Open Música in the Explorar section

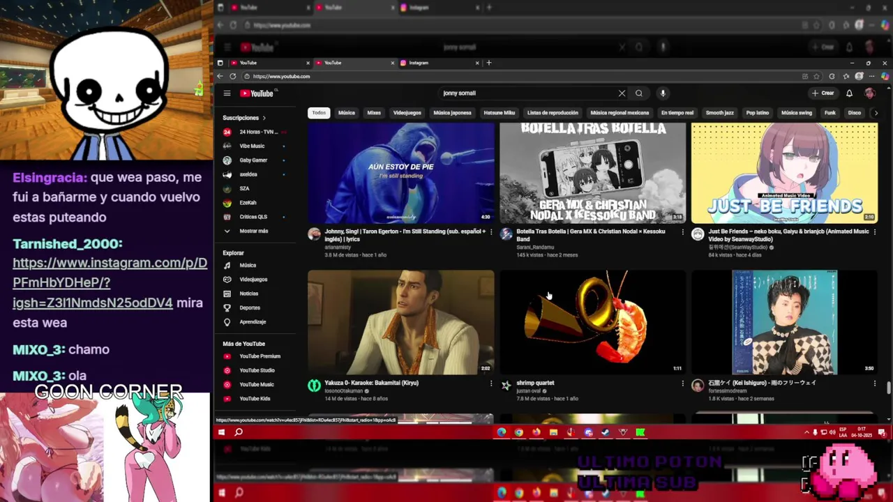coord(254,265)
